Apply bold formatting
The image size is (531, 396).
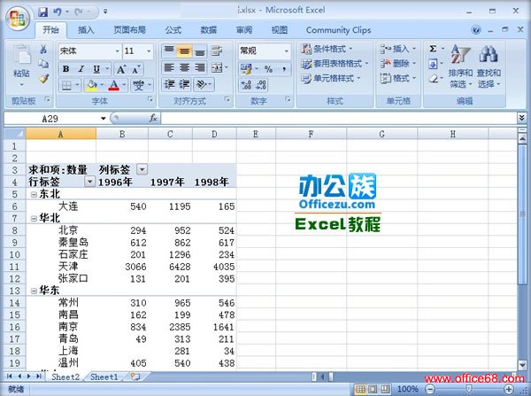(x=66, y=69)
